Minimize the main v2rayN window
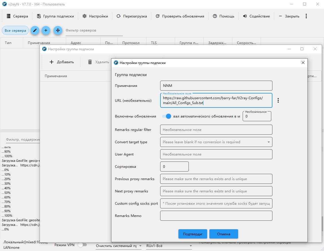This screenshot has width=324, height=251. pos(292,4)
